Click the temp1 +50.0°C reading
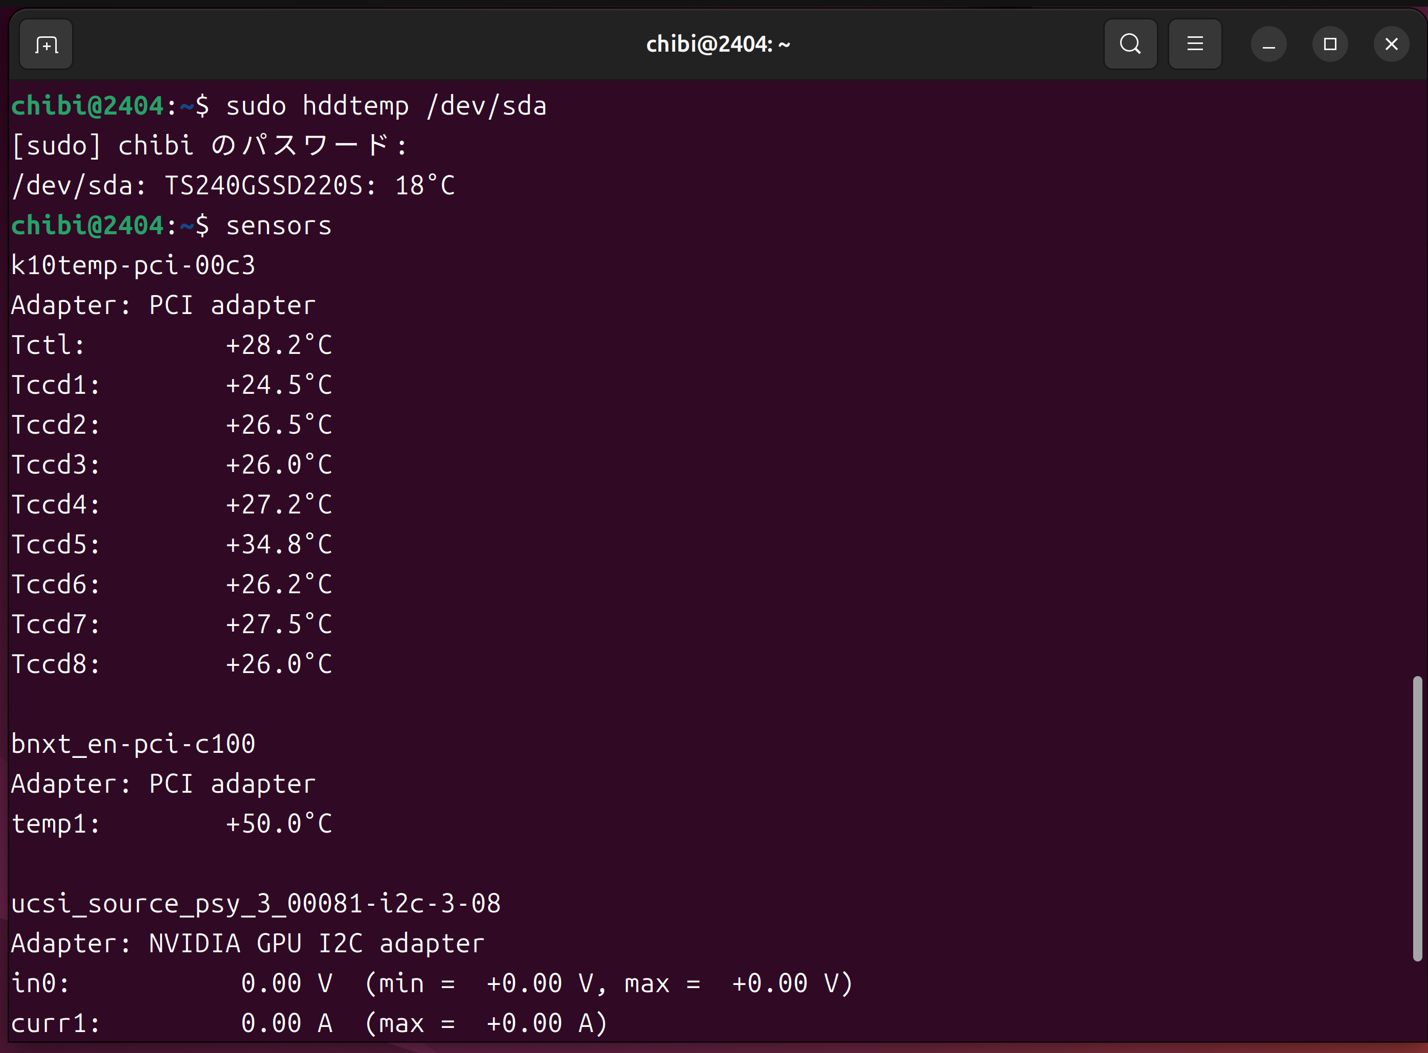Image resolution: width=1428 pixels, height=1053 pixels. (279, 824)
